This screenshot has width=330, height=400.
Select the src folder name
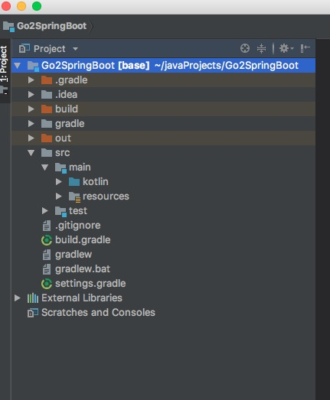click(x=62, y=153)
